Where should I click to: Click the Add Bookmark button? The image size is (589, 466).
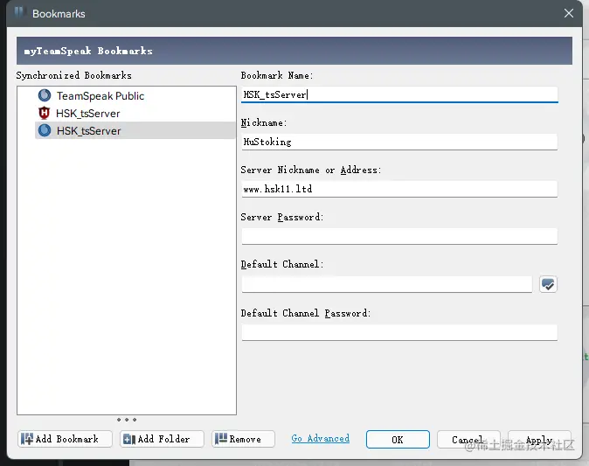(x=65, y=439)
